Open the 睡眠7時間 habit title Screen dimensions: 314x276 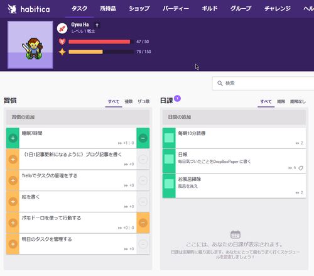tap(32, 133)
